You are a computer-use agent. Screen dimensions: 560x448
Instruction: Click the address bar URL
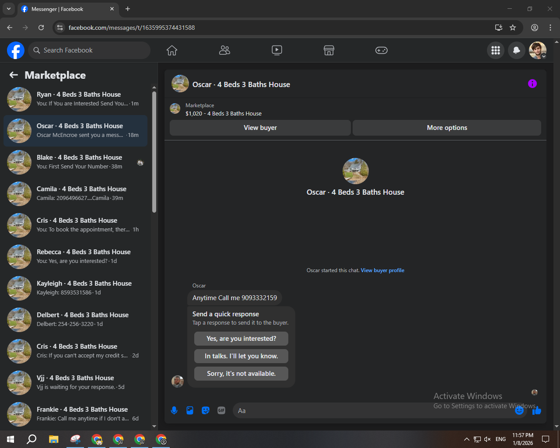(132, 28)
